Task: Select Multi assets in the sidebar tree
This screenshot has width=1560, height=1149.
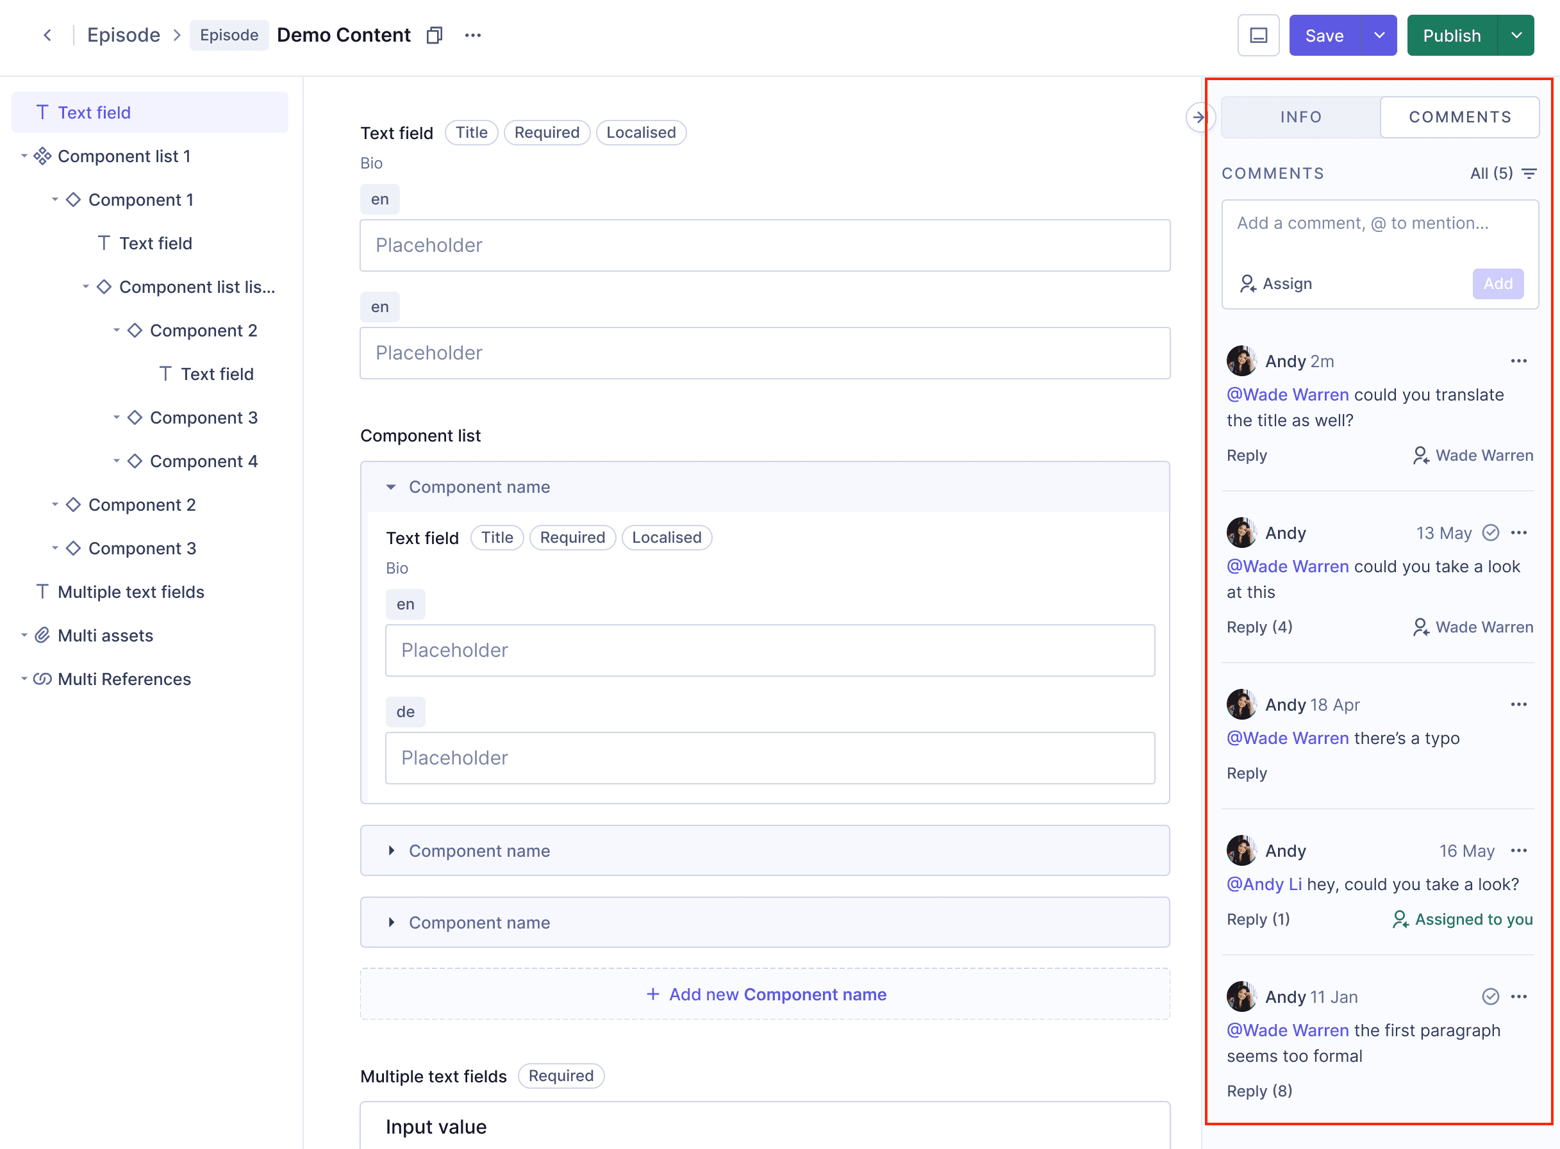Action: 105,636
